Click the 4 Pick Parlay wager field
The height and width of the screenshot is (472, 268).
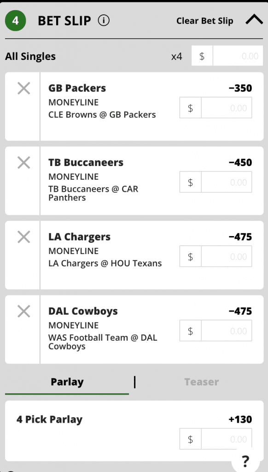216,439
